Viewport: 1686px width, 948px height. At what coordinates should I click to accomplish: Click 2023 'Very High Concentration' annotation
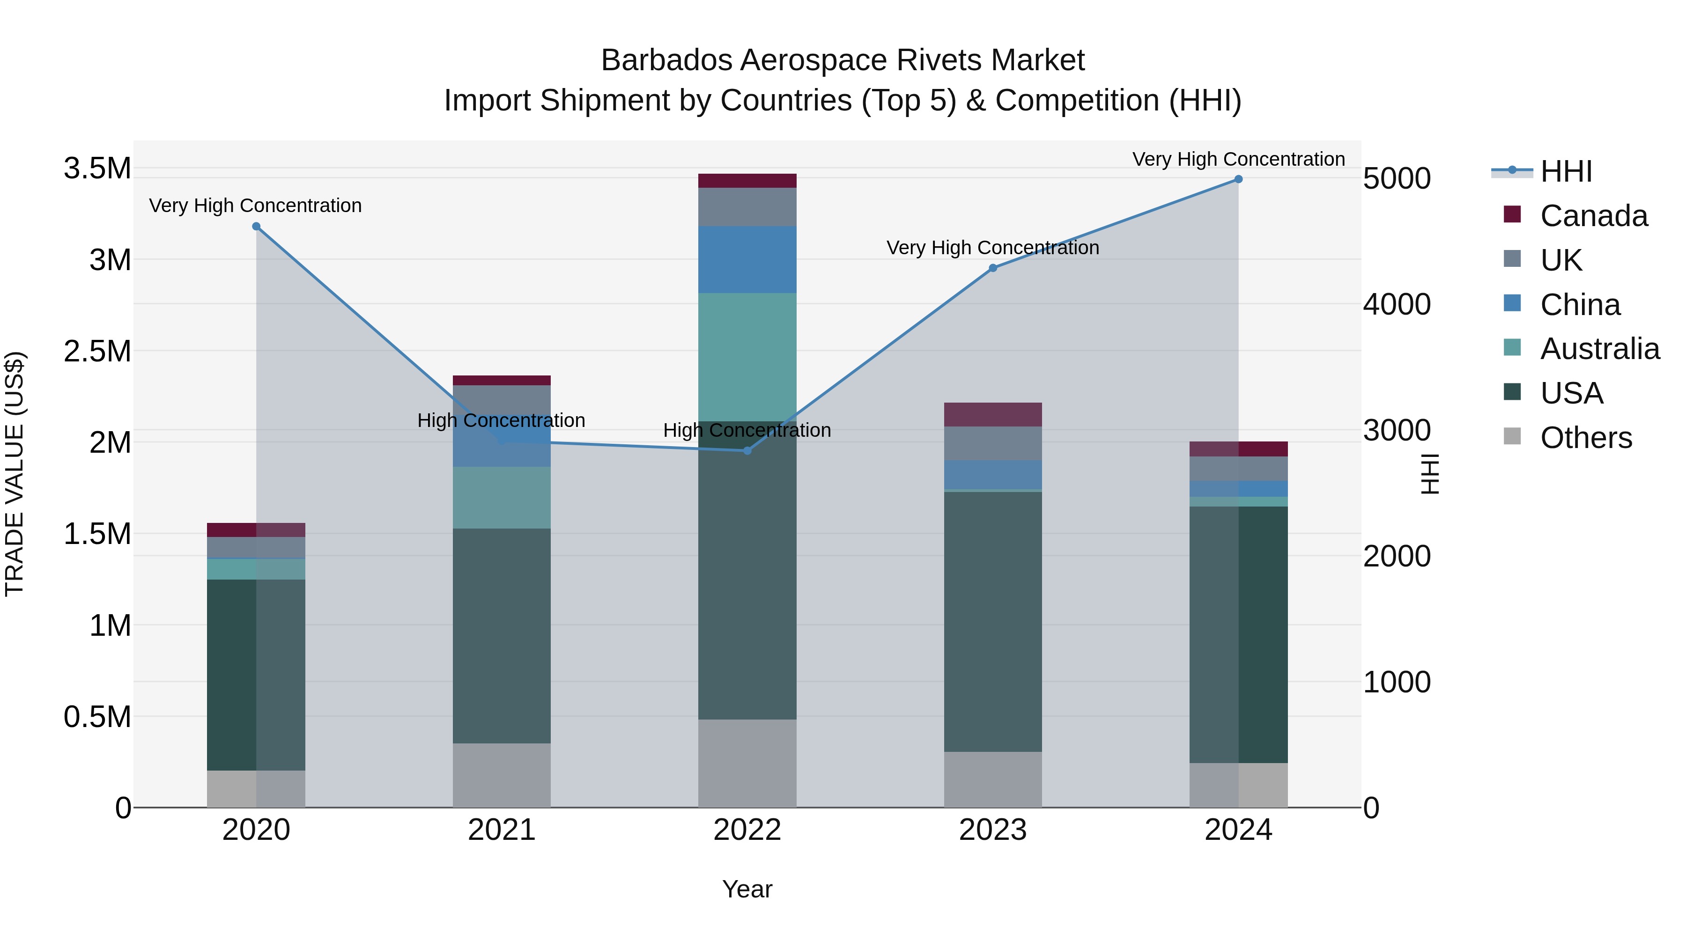pos(993,248)
